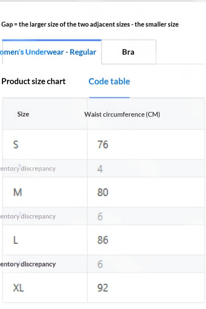Screen dimensions: 206x309
Task: Click the waist value 92
Action: click(x=103, y=288)
